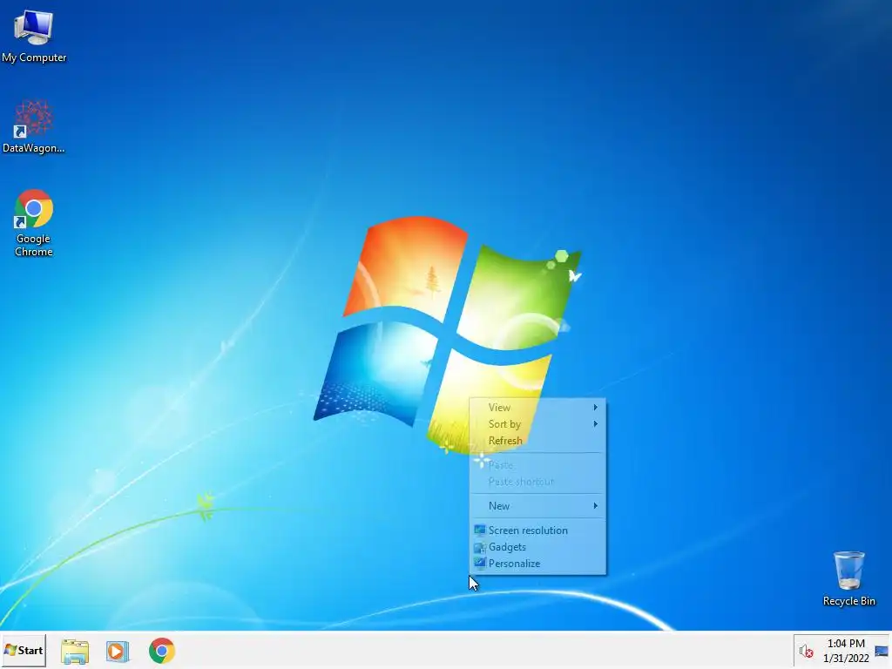Select the Google Chrome desktop shortcut
Viewport: 892px width, 669px height.
34,223
